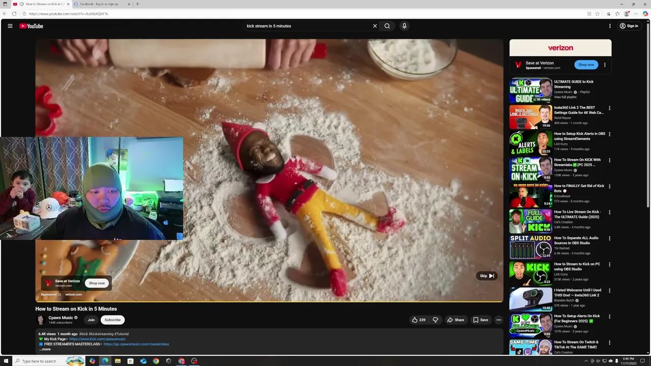Reload the page

(14, 14)
